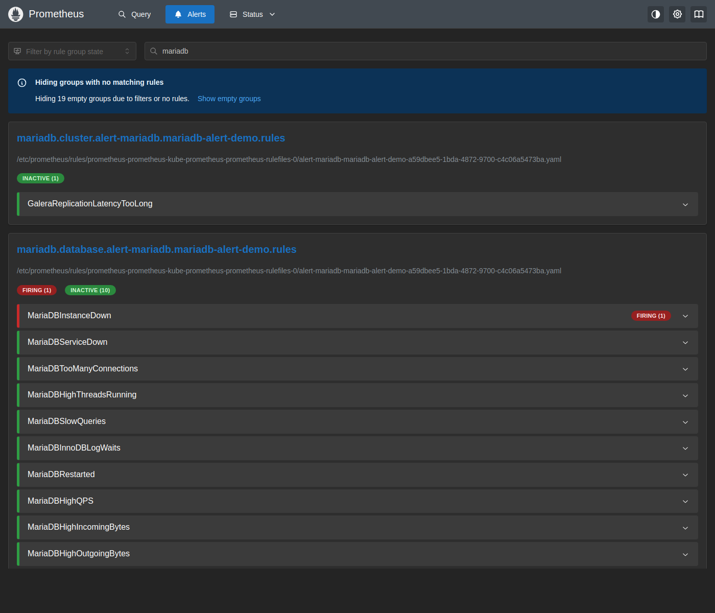Click the FIRING (1) badge on MariaDBInstanceDown row
Viewport: 715px width, 613px height.
(x=651, y=316)
